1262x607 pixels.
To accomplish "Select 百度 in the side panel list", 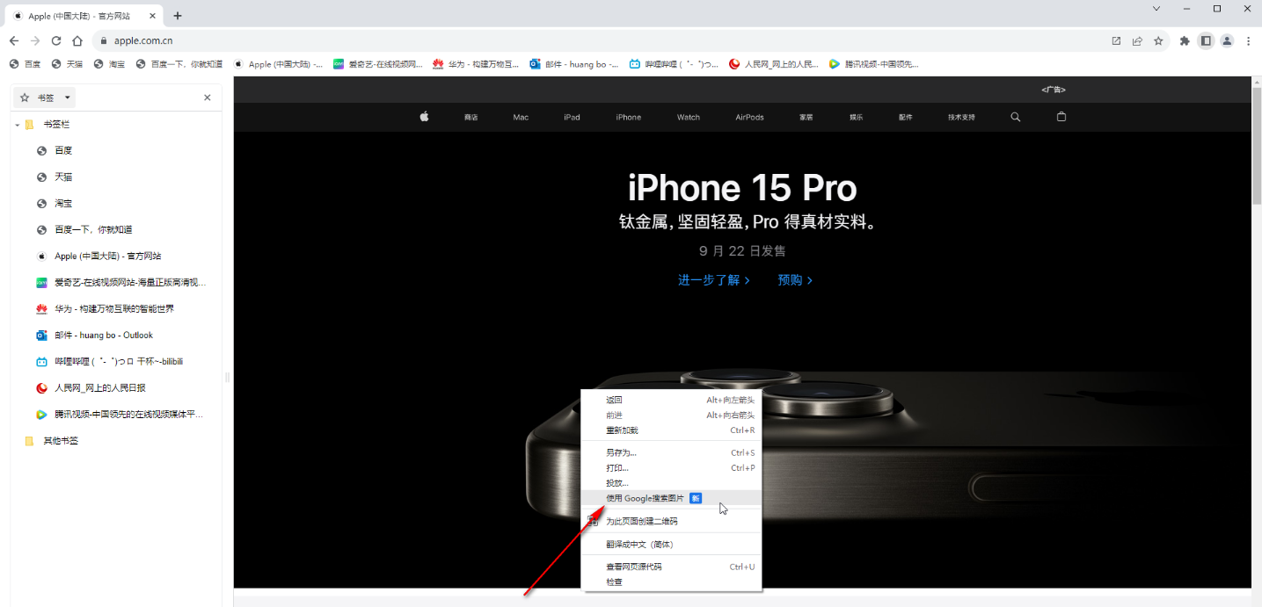I will (117, 151).
